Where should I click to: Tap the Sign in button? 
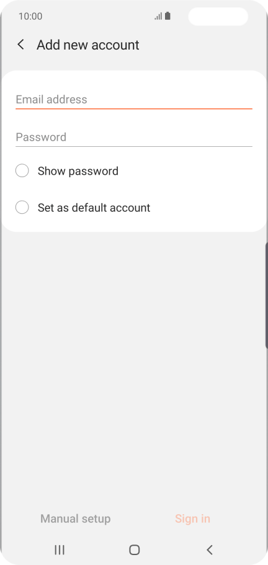pos(192,519)
